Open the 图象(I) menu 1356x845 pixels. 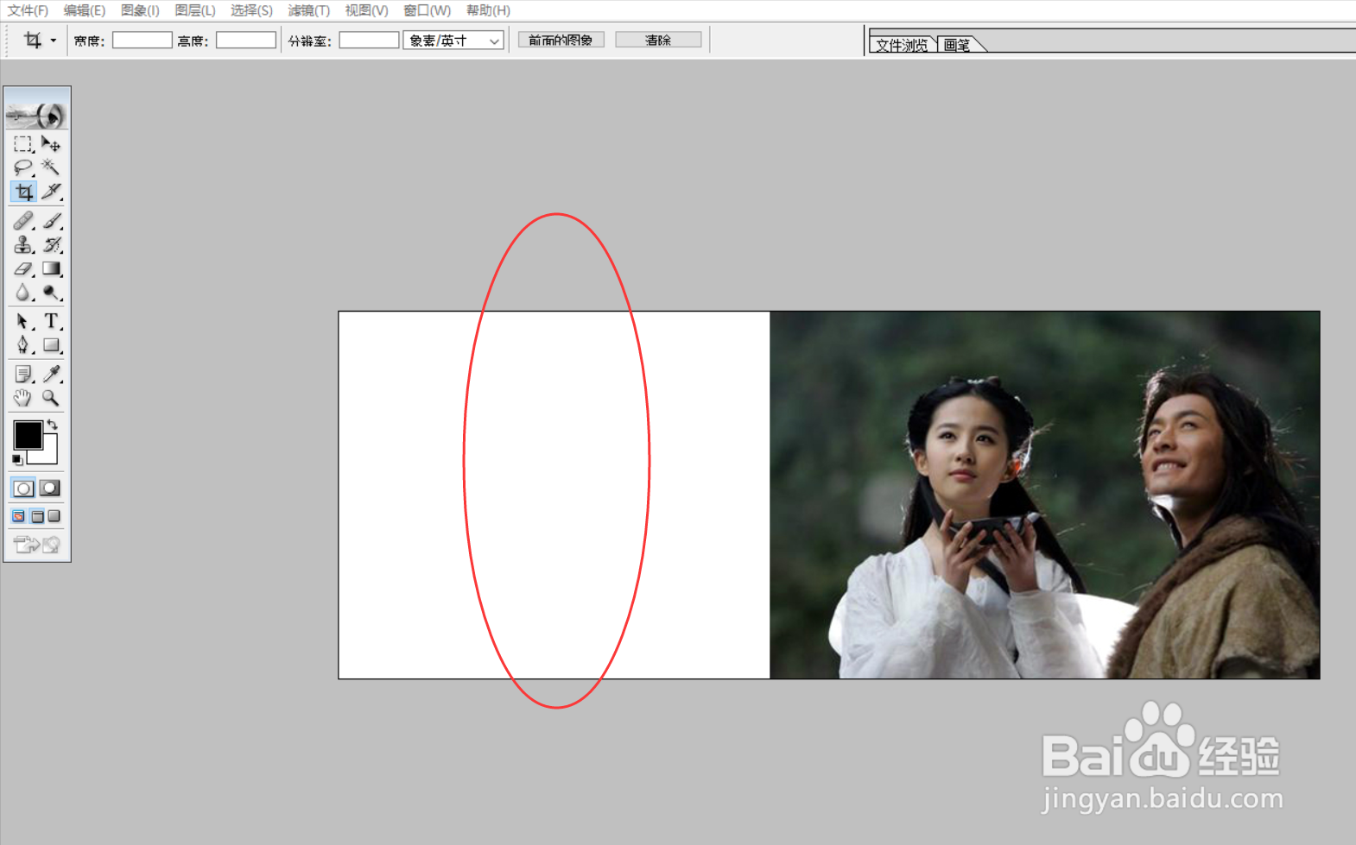(x=140, y=10)
